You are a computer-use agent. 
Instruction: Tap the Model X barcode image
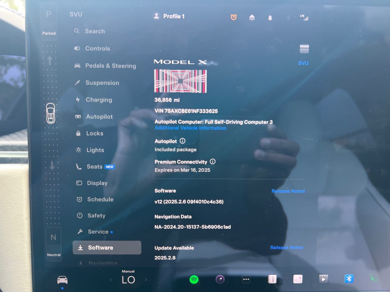[x=181, y=81]
